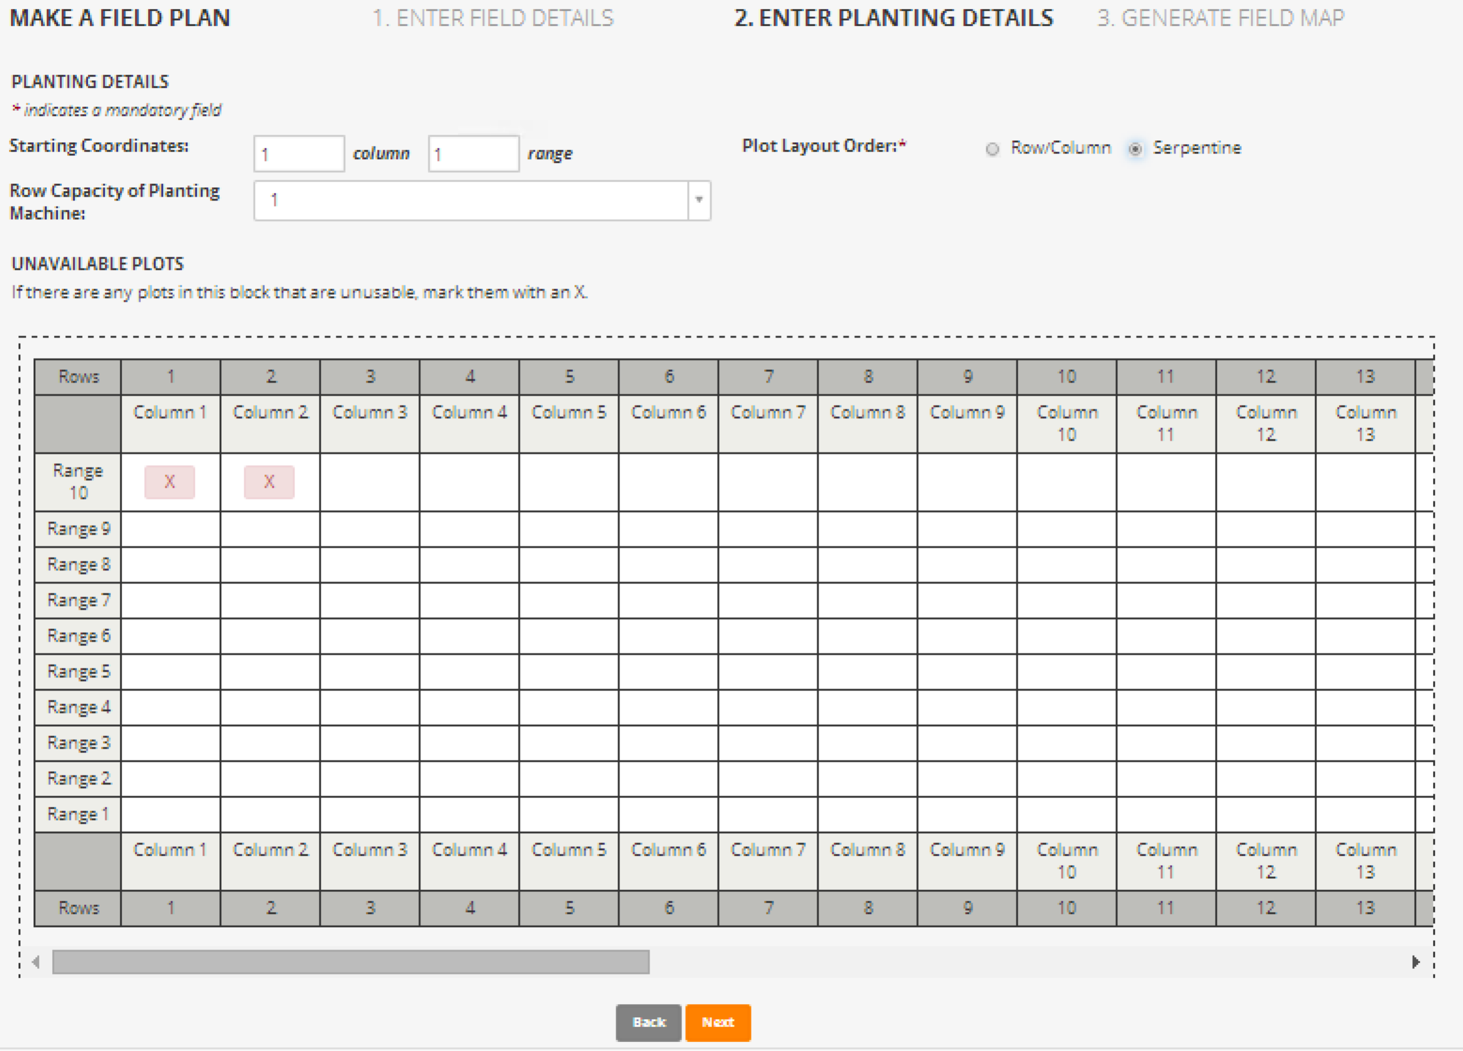This screenshot has width=1463, height=1051.
Task: Click the Next button
Action: point(718,1023)
